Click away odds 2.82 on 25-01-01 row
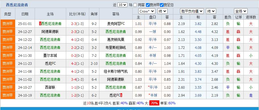This screenshot has height=110, width=259. pyautogui.click(x=215, y=24)
